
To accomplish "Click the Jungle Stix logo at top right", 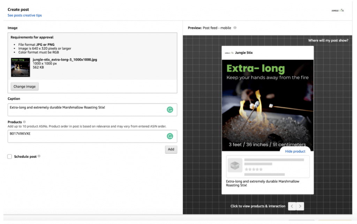I will tap(337, 10).
